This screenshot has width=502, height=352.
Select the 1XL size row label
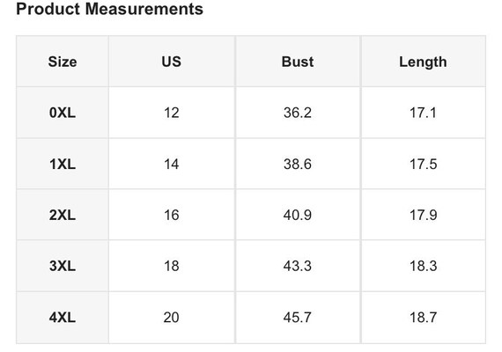pyautogui.click(x=63, y=164)
